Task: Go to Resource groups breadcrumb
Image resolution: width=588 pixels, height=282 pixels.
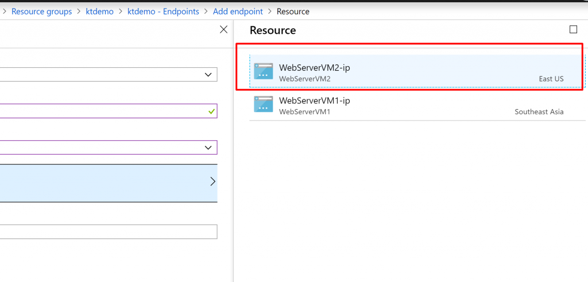Action: 41,11
